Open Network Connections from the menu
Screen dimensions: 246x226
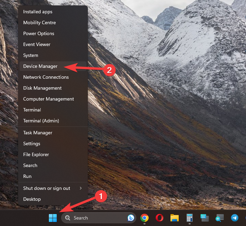point(46,77)
